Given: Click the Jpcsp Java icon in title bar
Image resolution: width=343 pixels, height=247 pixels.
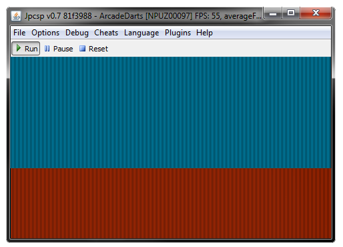Looking at the screenshot, I should (x=16, y=16).
